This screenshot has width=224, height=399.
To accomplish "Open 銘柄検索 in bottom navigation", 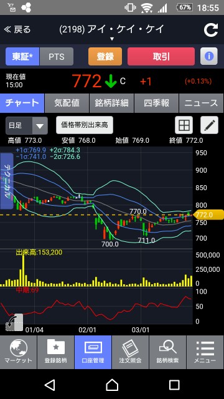I will tap(167, 352).
